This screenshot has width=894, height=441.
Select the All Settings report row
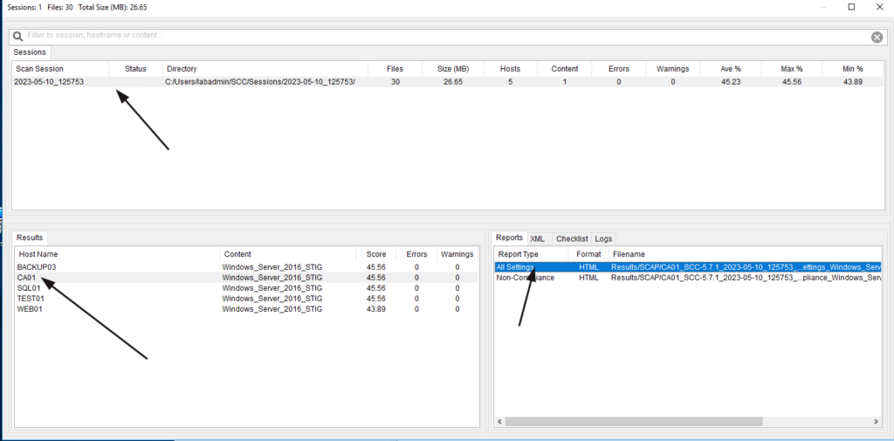pyautogui.click(x=688, y=267)
